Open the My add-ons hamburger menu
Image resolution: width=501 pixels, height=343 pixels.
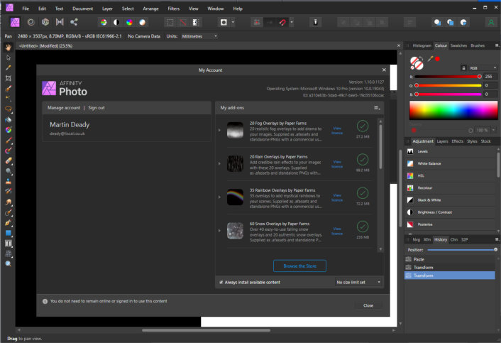pos(378,107)
